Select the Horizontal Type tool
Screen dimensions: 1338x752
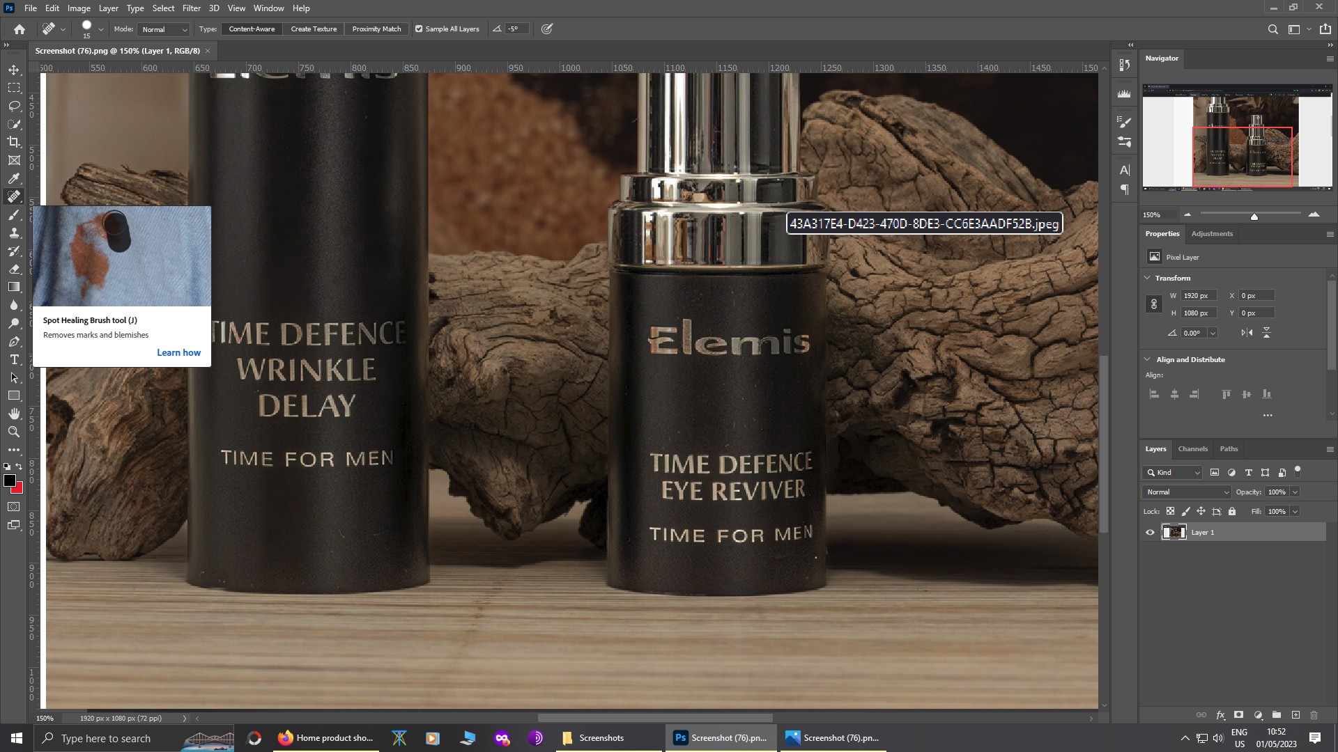click(x=14, y=359)
